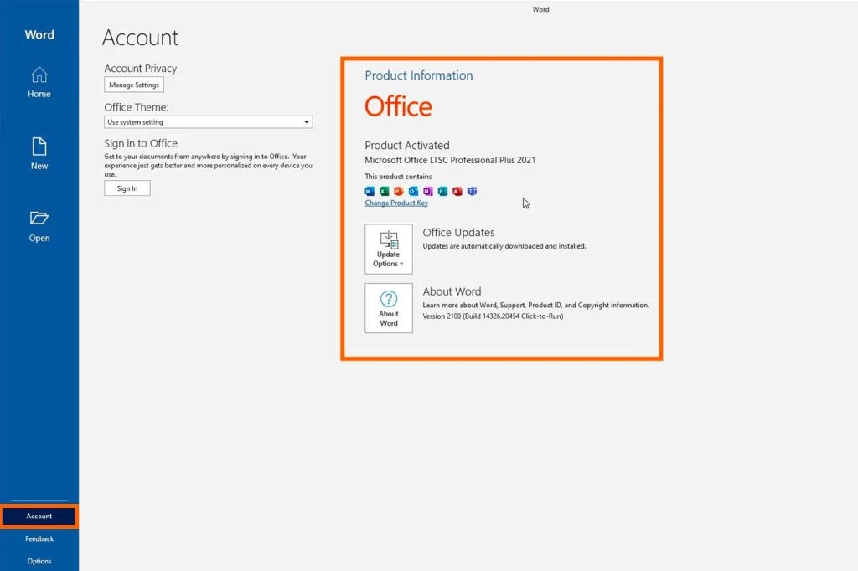The image size is (858, 571).
Task: Click the Excel icon in product list
Action: click(x=384, y=191)
